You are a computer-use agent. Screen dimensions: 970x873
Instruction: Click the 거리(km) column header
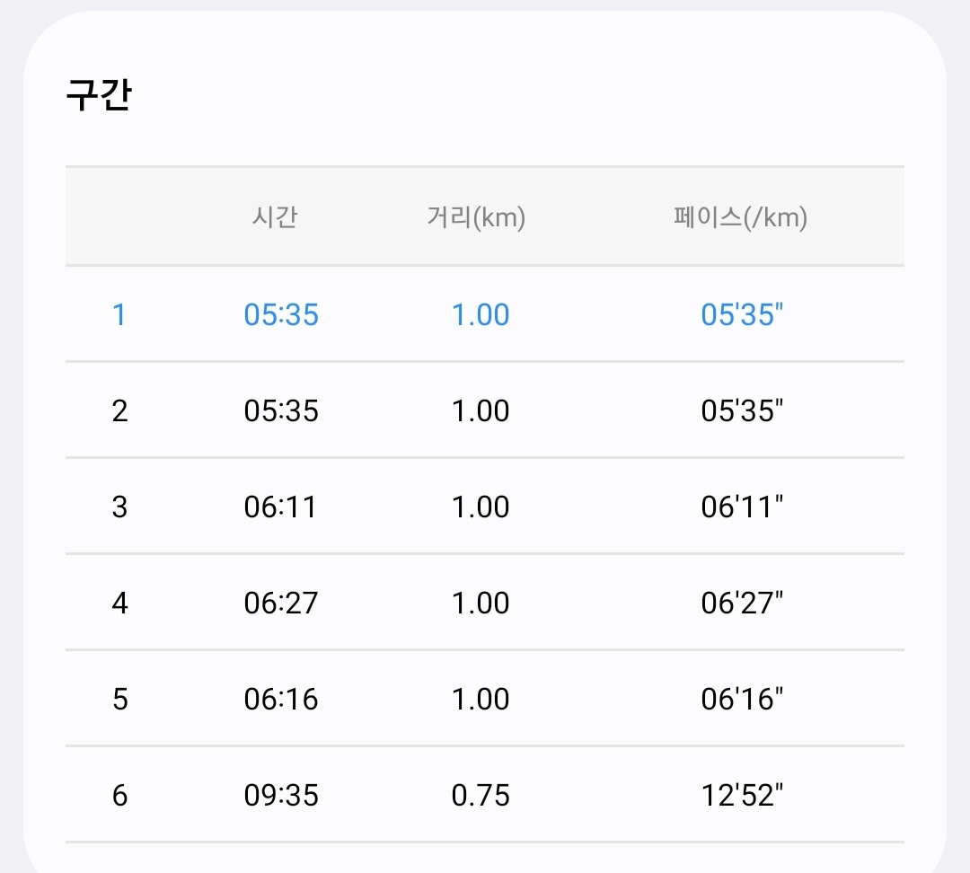click(476, 217)
